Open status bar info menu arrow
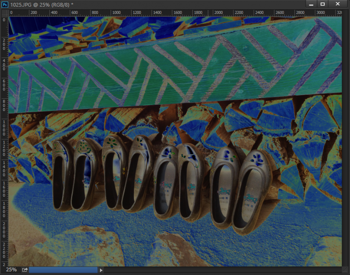This screenshot has width=350, height=275. [101, 269]
